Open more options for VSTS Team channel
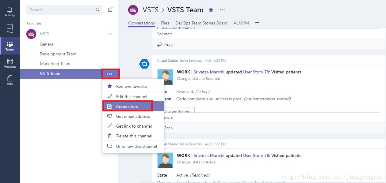 (110, 74)
